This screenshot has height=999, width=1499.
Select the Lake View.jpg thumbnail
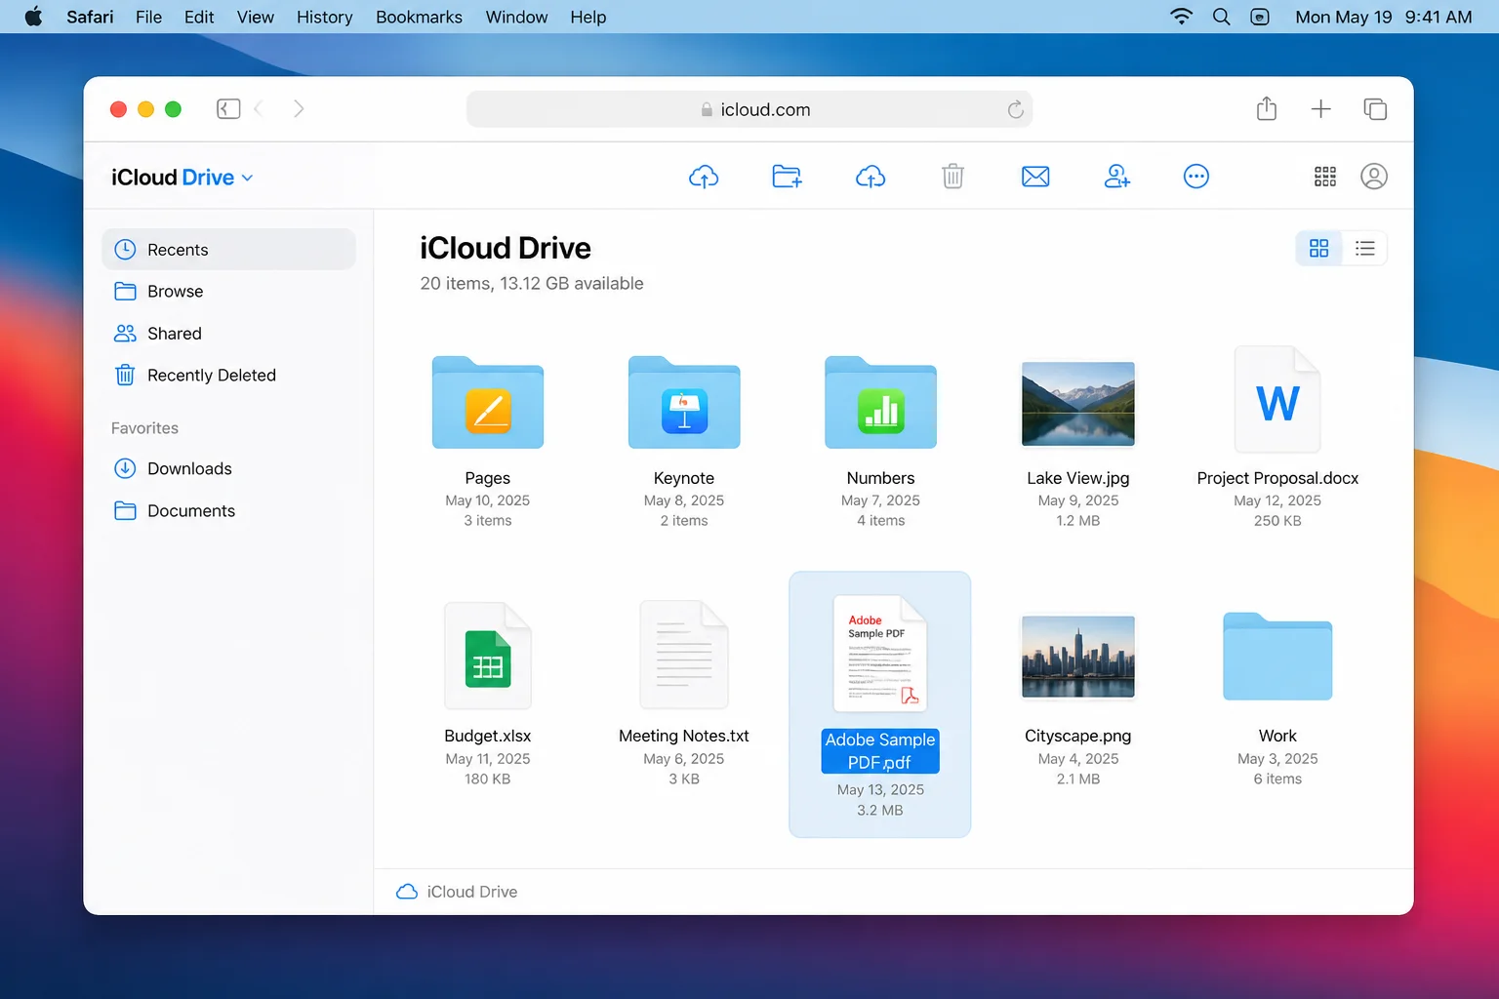[x=1077, y=403]
